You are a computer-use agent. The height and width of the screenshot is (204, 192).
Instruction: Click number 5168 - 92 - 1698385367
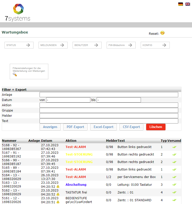pyautogui.click(x=12, y=147)
